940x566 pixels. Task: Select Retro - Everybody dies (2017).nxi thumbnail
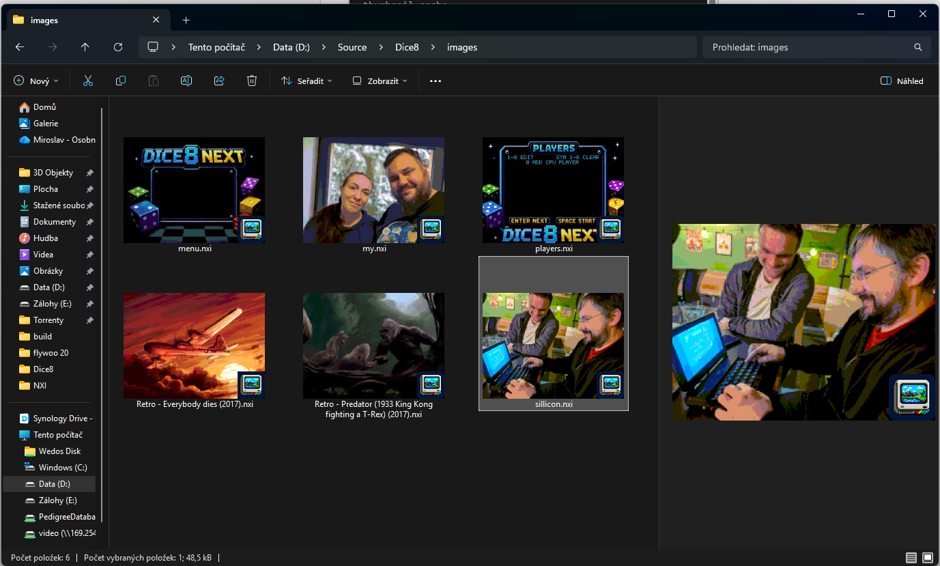click(194, 346)
